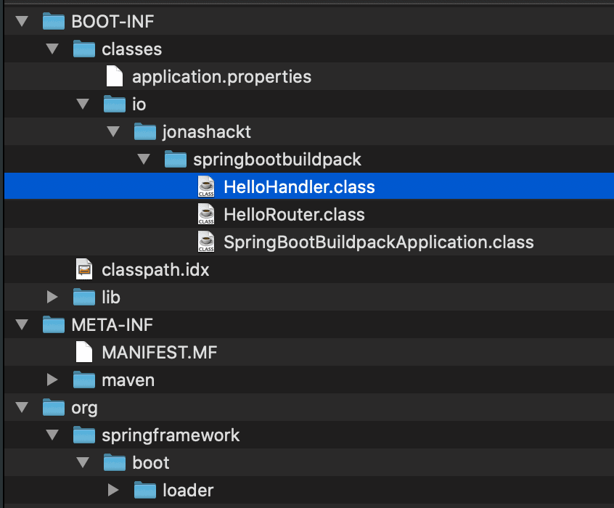Screen dimensions: 614x508
Task: Collapse the org folder triangle
Action: 22,408
